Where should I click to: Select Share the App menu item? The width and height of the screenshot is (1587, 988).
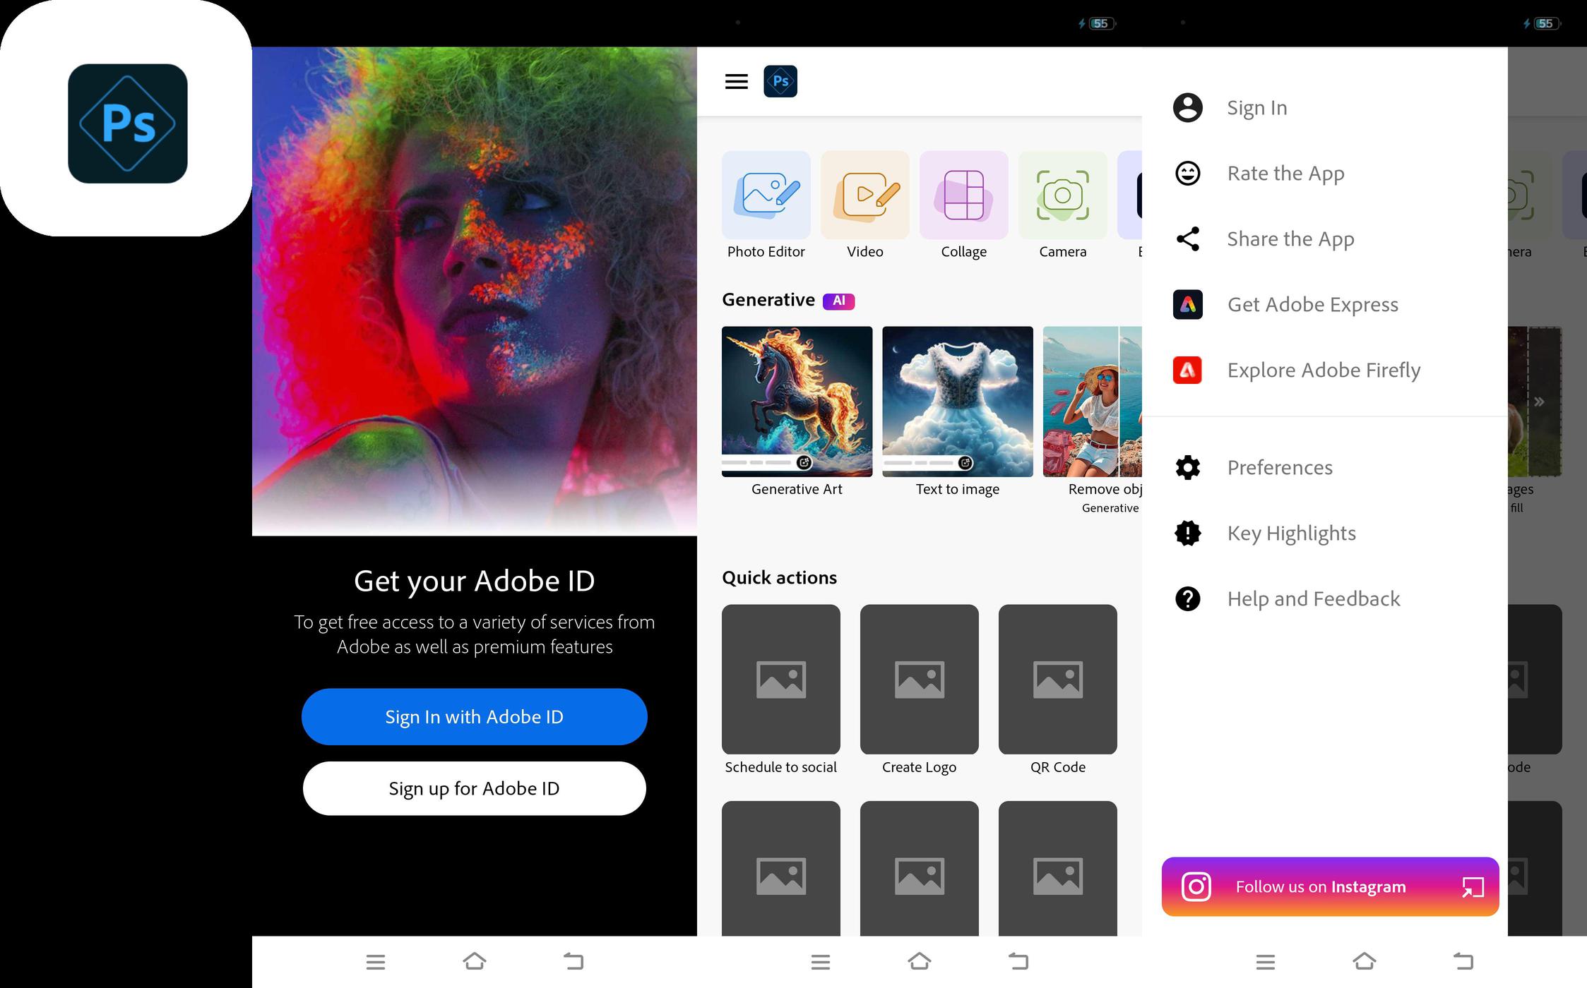click(x=1290, y=239)
